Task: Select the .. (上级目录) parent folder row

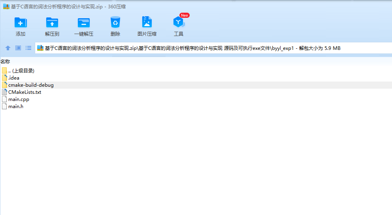Action: 196,70
